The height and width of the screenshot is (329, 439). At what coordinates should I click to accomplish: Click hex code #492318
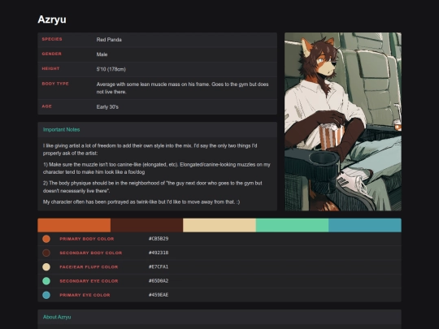[159, 253]
